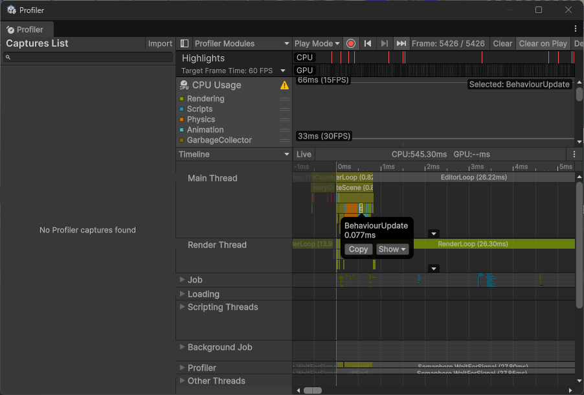
Task: Step to the next frame
Action: click(383, 43)
